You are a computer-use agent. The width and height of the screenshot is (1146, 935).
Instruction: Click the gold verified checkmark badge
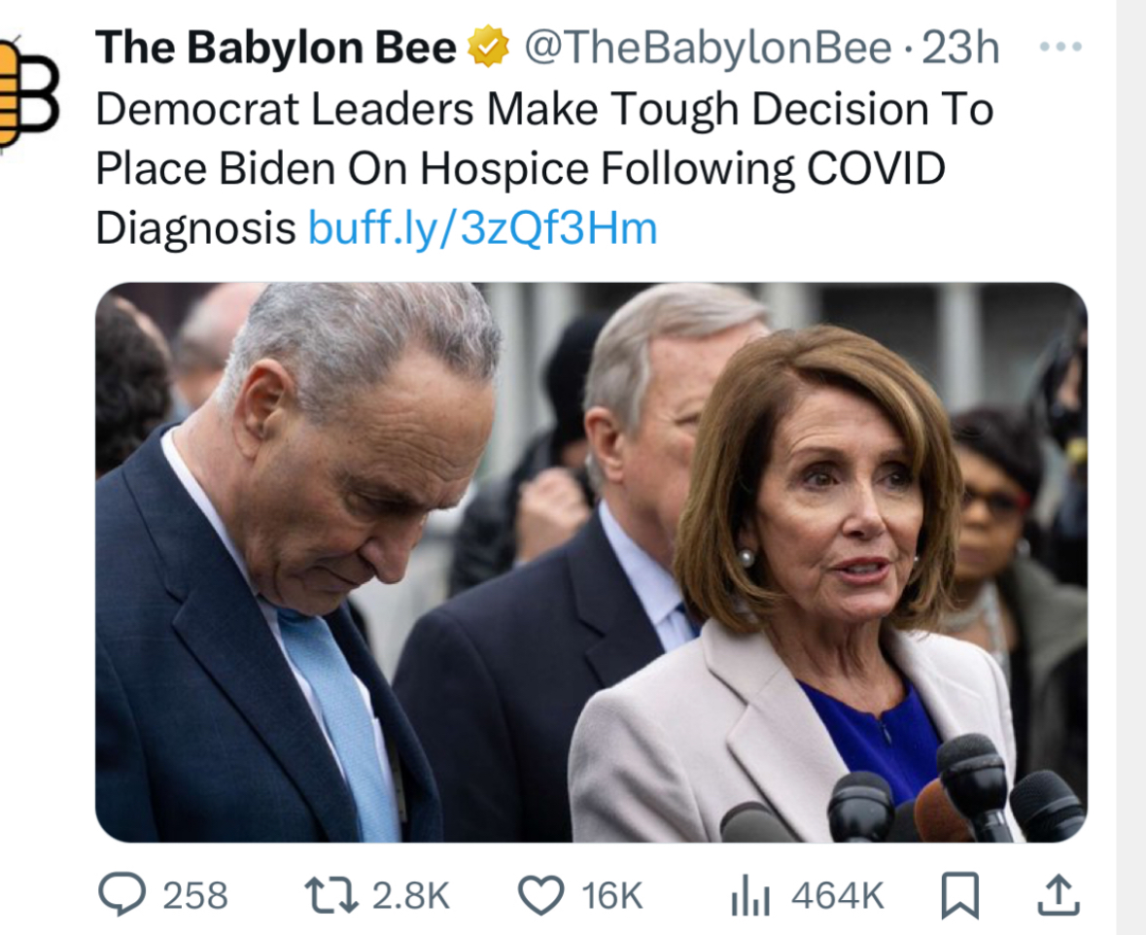pyautogui.click(x=489, y=48)
